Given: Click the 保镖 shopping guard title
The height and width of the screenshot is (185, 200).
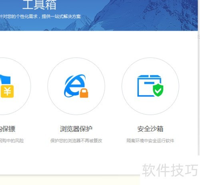Looking at the screenshot, I should (8, 129).
